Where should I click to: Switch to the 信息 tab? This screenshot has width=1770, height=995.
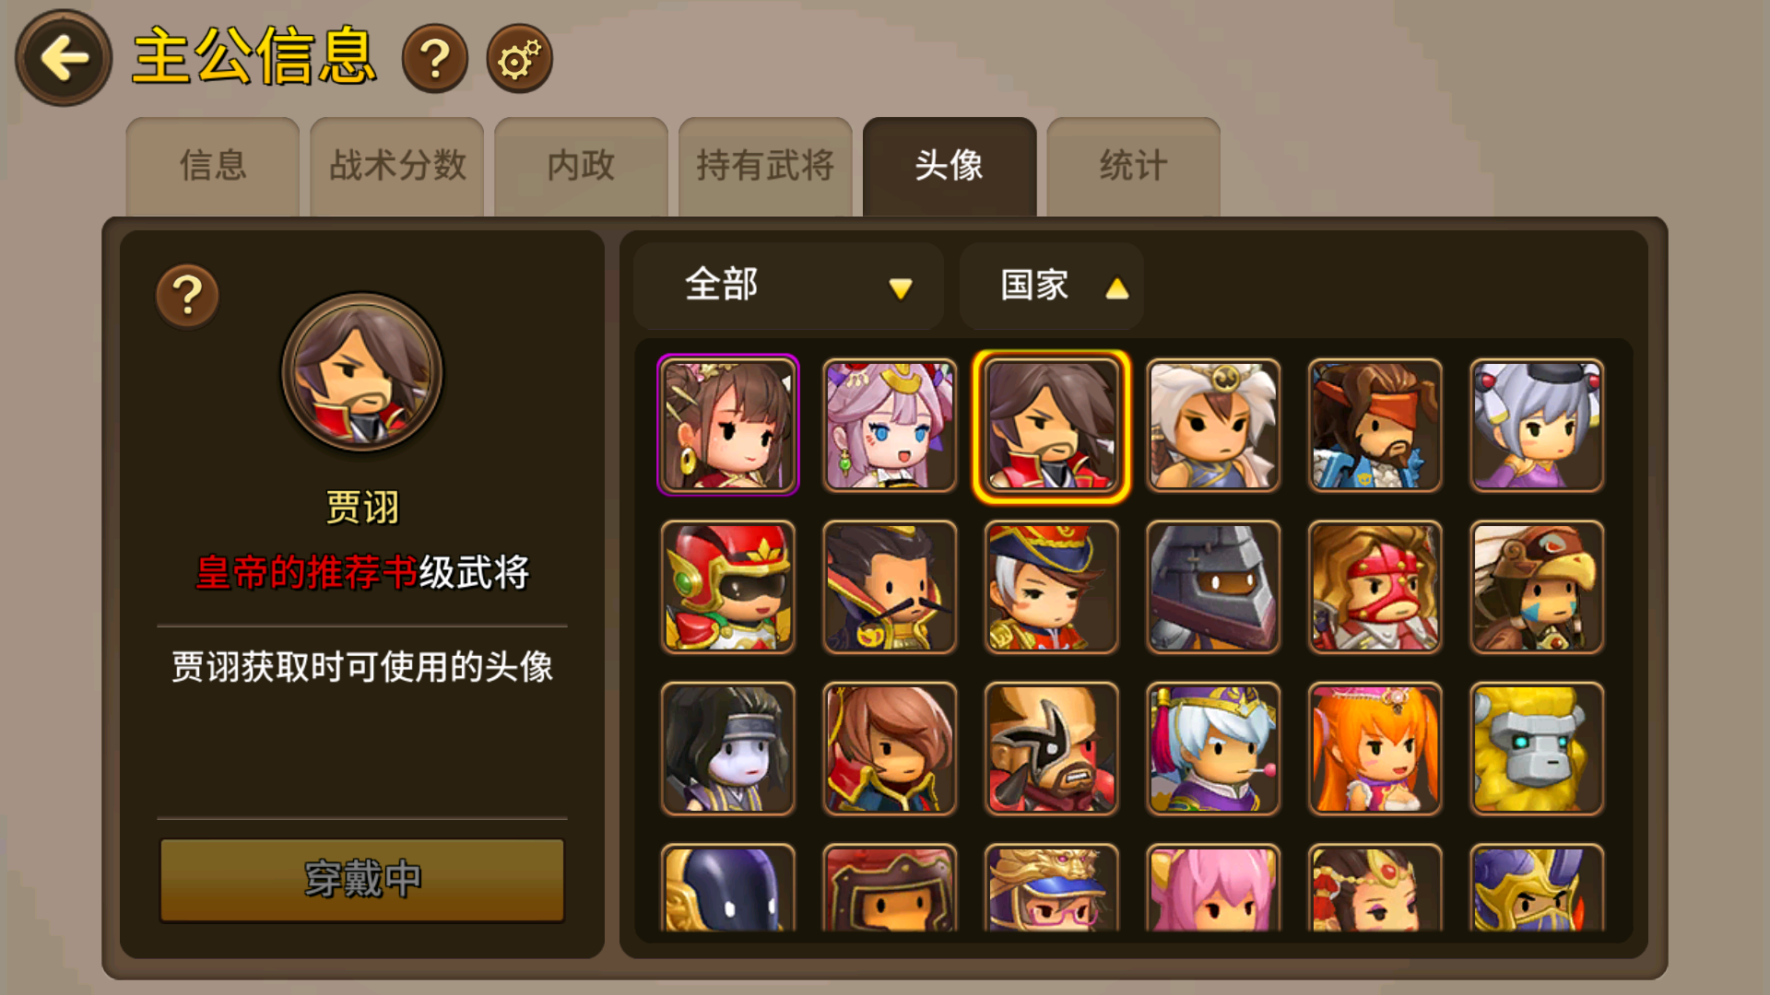point(213,167)
